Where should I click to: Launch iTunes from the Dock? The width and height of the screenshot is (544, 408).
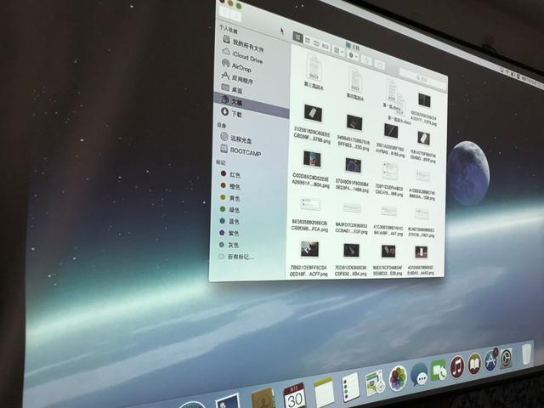[x=457, y=366]
